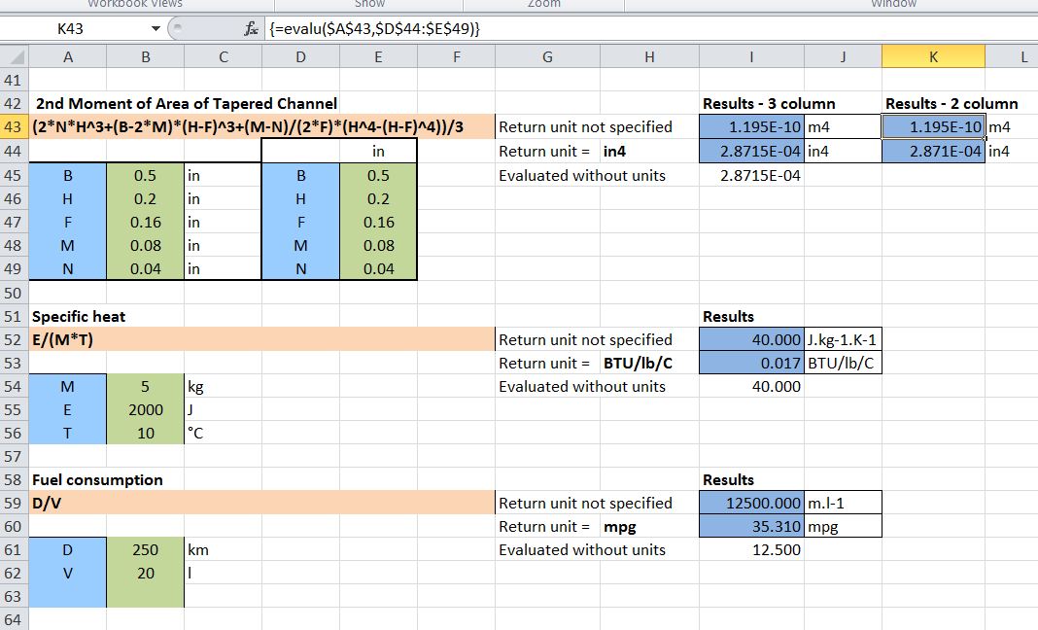
Task: Click the blue result cell showing 35.310
Action: coord(751,526)
